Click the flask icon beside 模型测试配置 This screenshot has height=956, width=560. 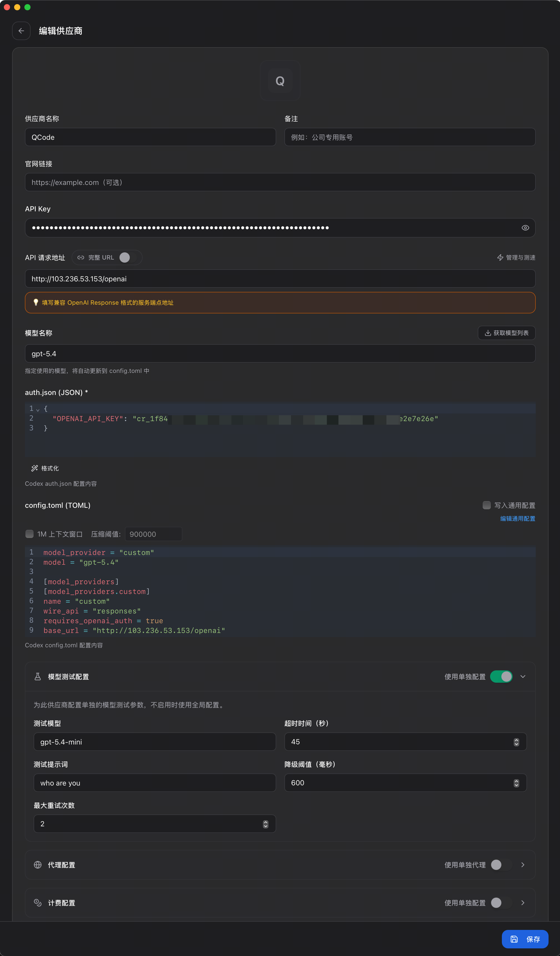[38, 676]
